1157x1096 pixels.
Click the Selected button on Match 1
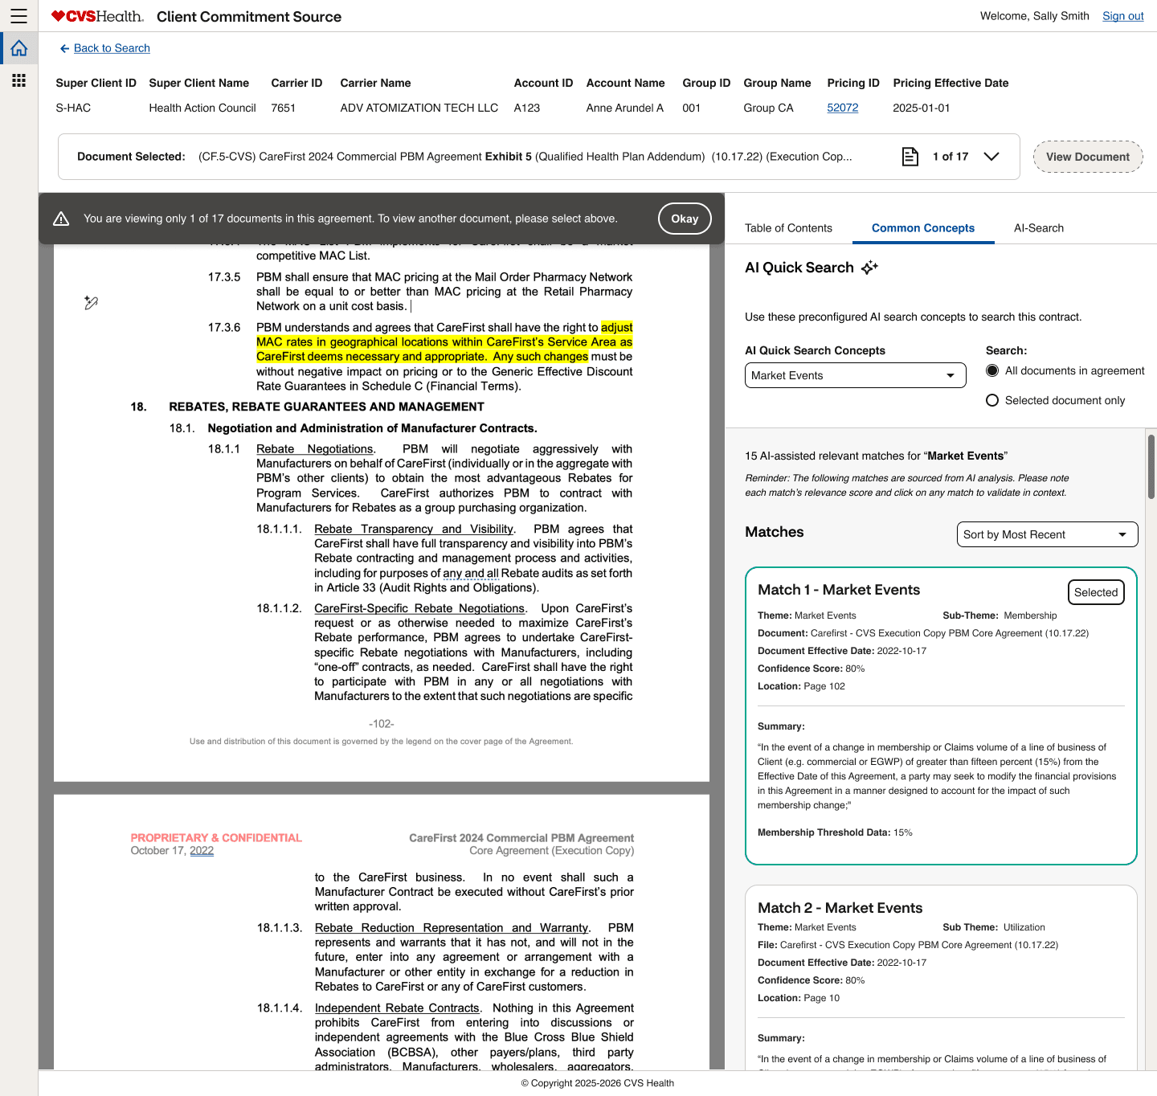(x=1096, y=592)
